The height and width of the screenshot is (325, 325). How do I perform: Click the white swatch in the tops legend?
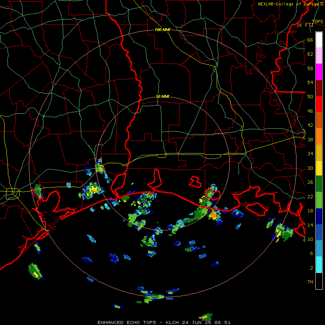[319, 40]
